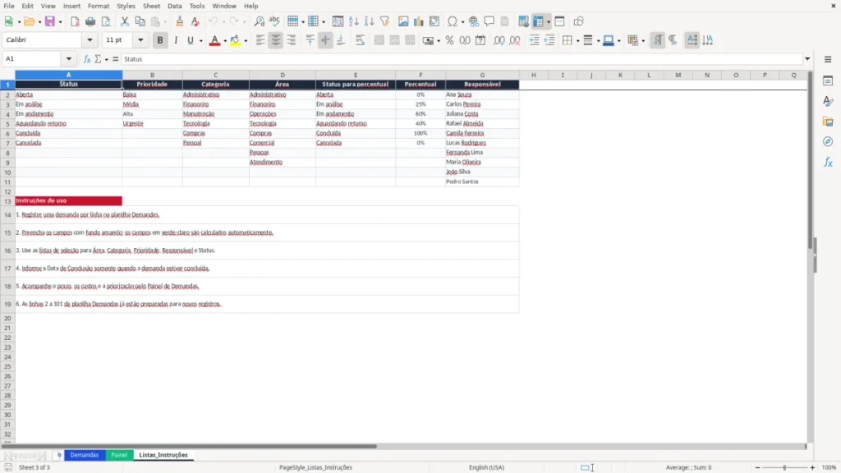Open the Open-document dropdown arrow
841x473 pixels.
tap(39, 22)
